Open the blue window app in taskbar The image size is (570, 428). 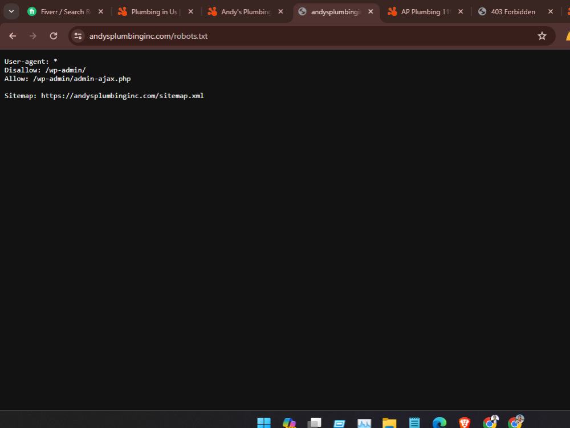[x=339, y=423]
